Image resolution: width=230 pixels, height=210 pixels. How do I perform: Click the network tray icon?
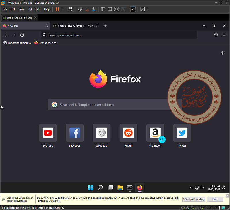(197, 187)
